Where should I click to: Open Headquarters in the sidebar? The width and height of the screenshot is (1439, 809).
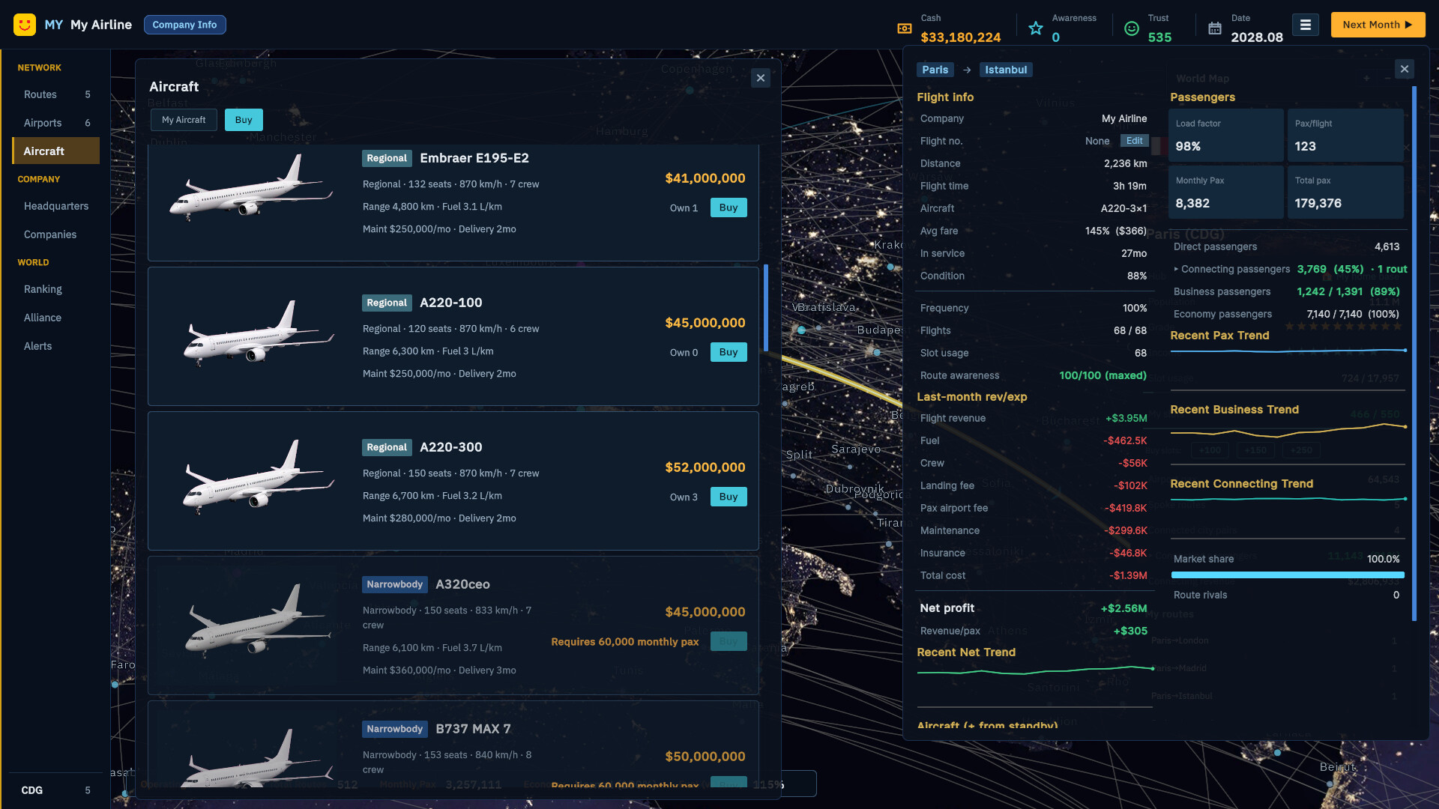(56, 206)
